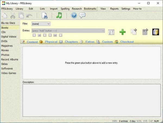Go to the first entry navigation button
This screenshot has width=163, height=123.
pos(34,35)
